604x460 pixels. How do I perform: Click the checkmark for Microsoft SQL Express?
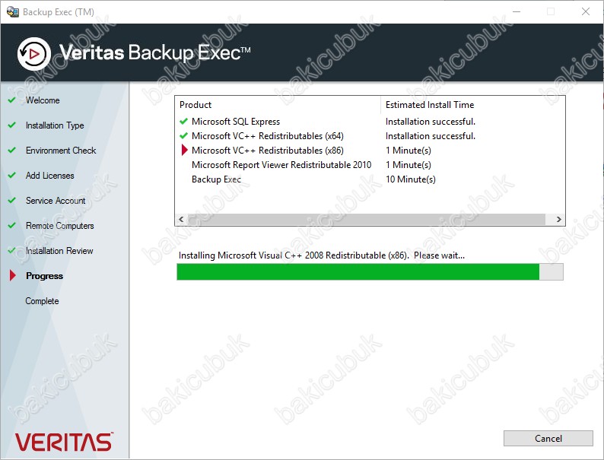click(x=184, y=122)
